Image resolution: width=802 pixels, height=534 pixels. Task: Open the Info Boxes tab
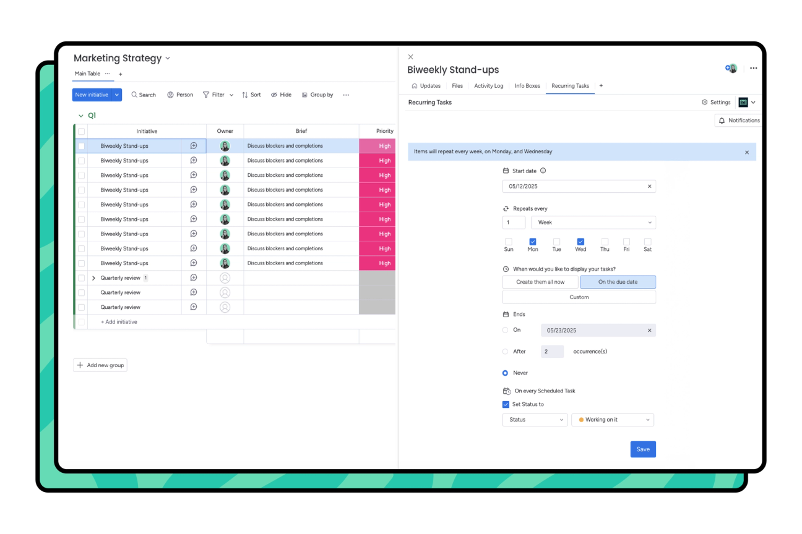pyautogui.click(x=527, y=86)
